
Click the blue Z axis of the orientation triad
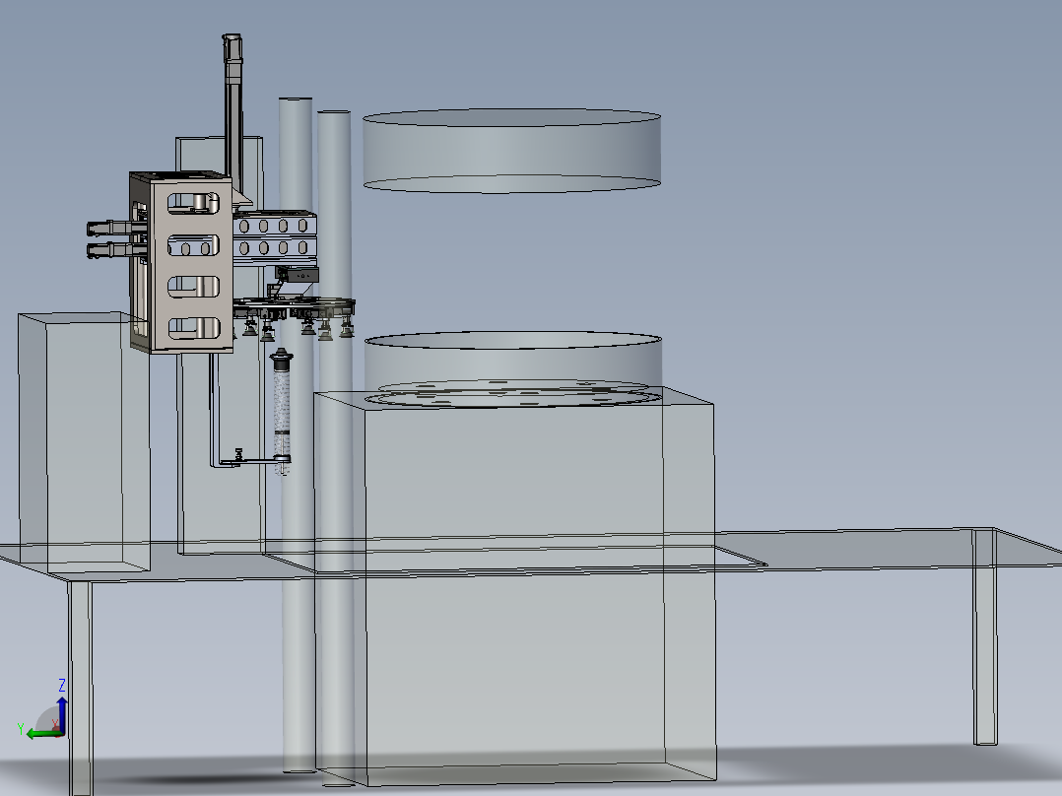pyautogui.click(x=62, y=714)
